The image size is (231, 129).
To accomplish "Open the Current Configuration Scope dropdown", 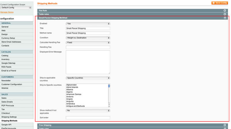I will pos(16,8).
